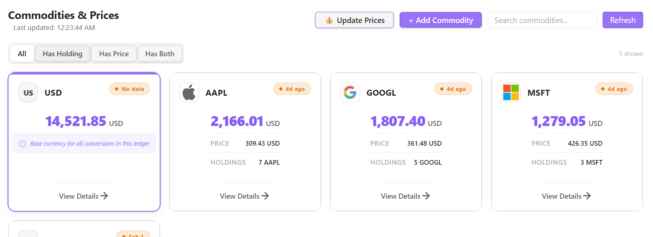Click the AAPL card title
The height and width of the screenshot is (237, 653).
click(x=216, y=93)
